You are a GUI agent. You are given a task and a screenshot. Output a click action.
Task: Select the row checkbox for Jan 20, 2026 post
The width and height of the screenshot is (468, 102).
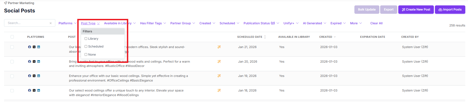tap(12, 62)
